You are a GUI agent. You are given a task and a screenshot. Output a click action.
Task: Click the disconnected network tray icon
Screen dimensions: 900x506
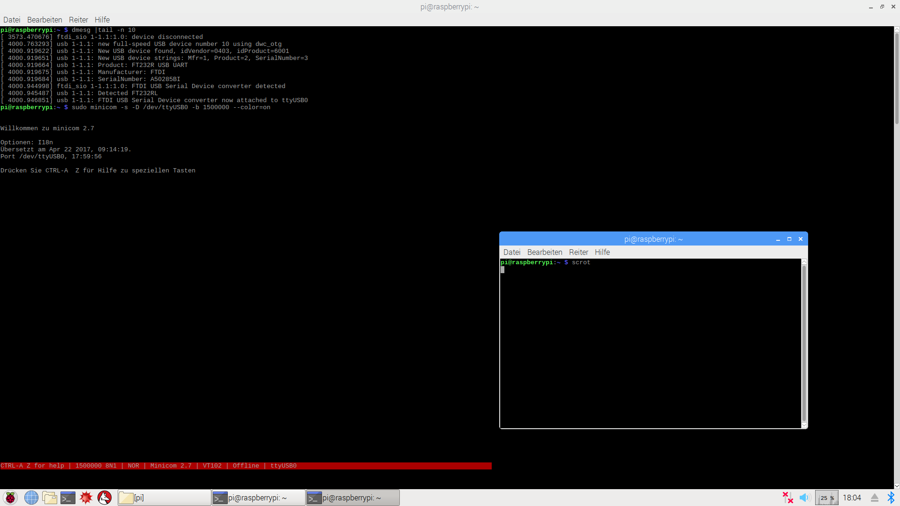coord(787,498)
